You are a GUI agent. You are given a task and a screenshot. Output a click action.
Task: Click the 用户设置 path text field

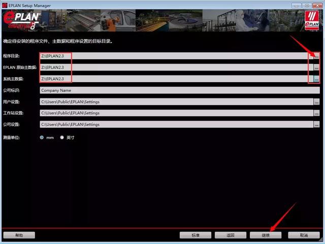tap(175, 101)
